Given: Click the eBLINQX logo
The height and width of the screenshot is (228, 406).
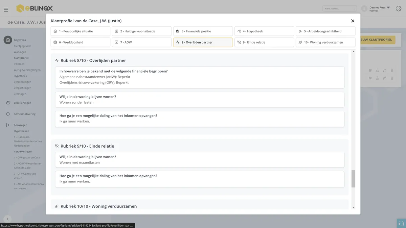Looking at the screenshot, I should [35, 8].
